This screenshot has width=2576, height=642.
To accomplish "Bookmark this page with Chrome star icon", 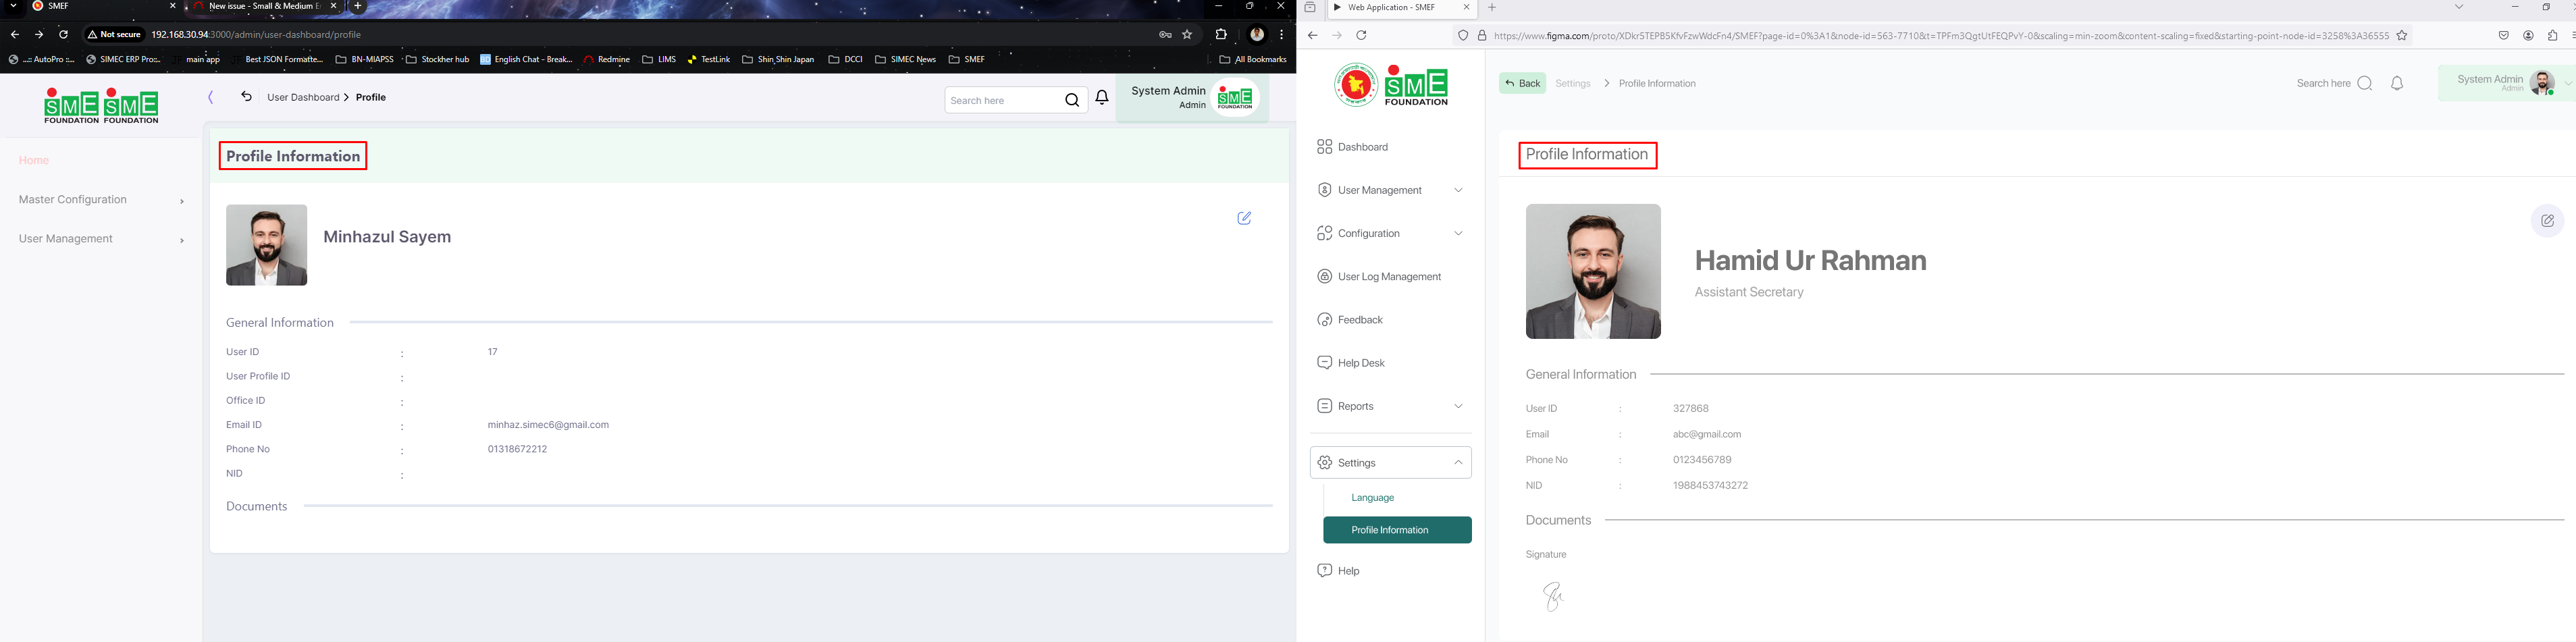I will click(x=1187, y=34).
